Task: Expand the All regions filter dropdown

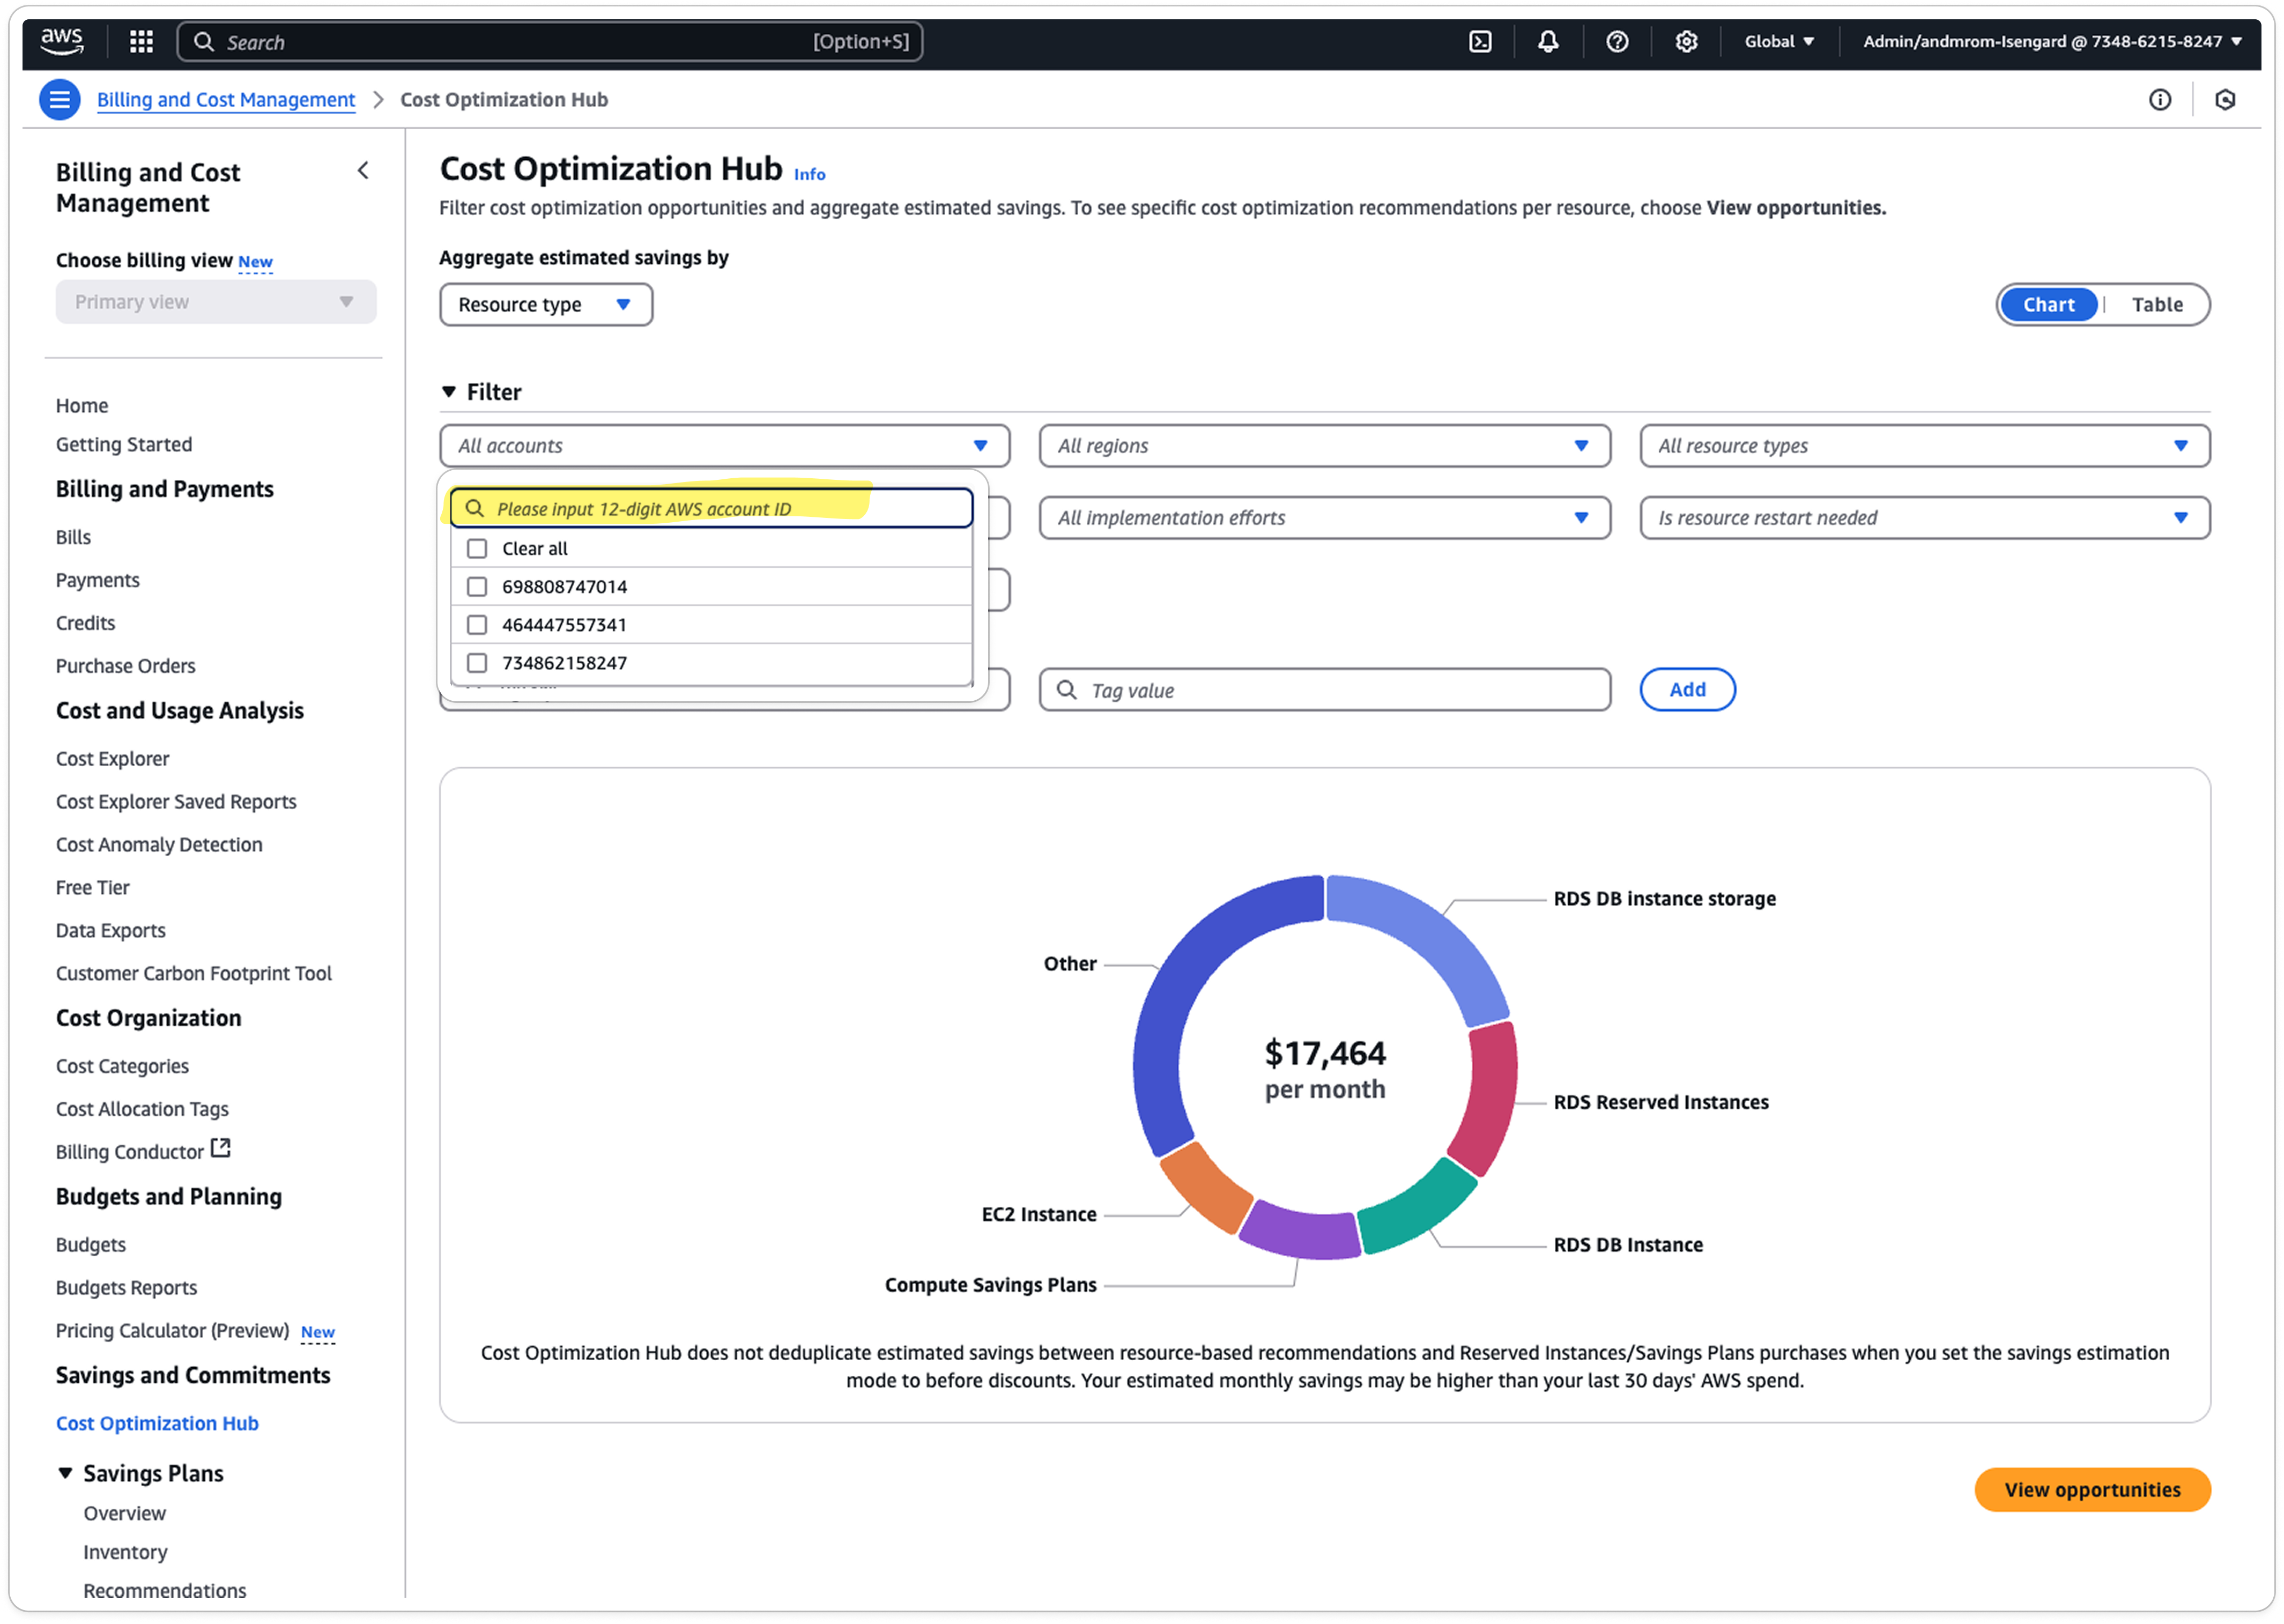Action: click(x=1324, y=446)
